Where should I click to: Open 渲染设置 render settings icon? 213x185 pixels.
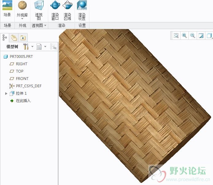point(82,5)
